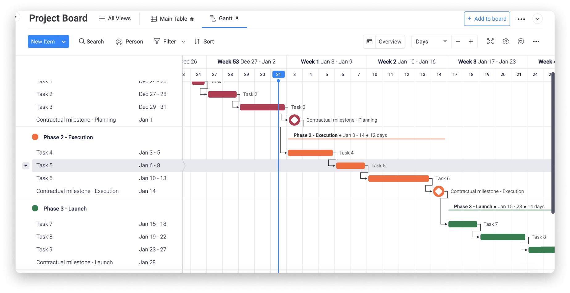Viewport: 570px width, 293px height.
Task: Zoom timeline out with the minus control
Action: [458, 41]
